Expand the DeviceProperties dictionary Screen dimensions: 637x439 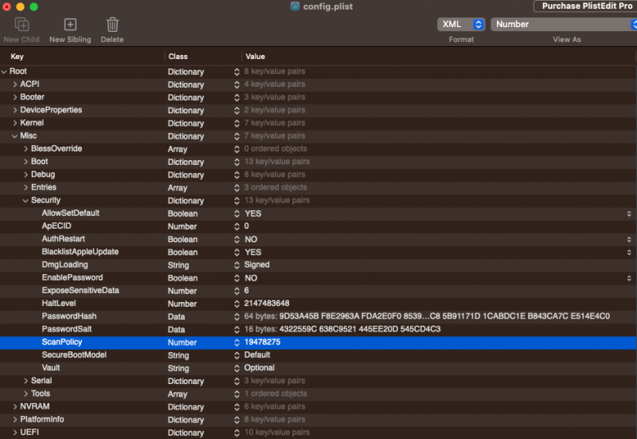15,110
